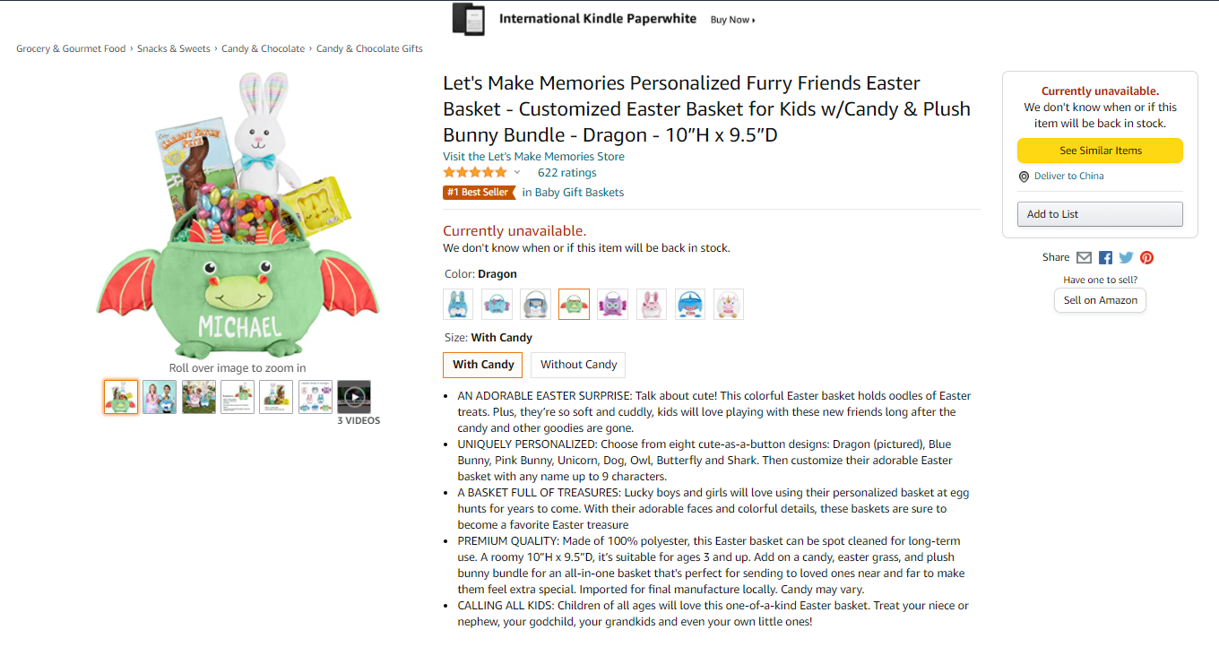1219x647 pixels.
Task: Open Candy & Chocolate Gifts breadcrumb
Action: [369, 48]
